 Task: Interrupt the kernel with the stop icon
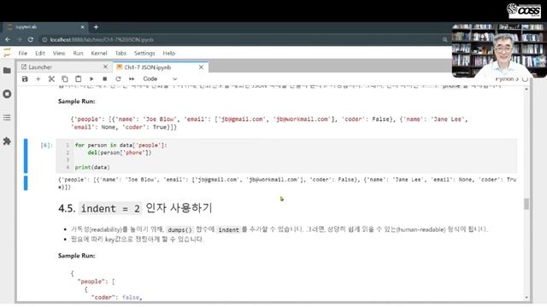click(104, 79)
